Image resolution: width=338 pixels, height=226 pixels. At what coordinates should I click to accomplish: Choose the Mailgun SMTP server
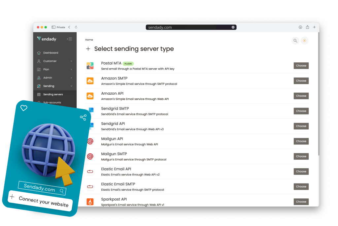tap(301, 156)
